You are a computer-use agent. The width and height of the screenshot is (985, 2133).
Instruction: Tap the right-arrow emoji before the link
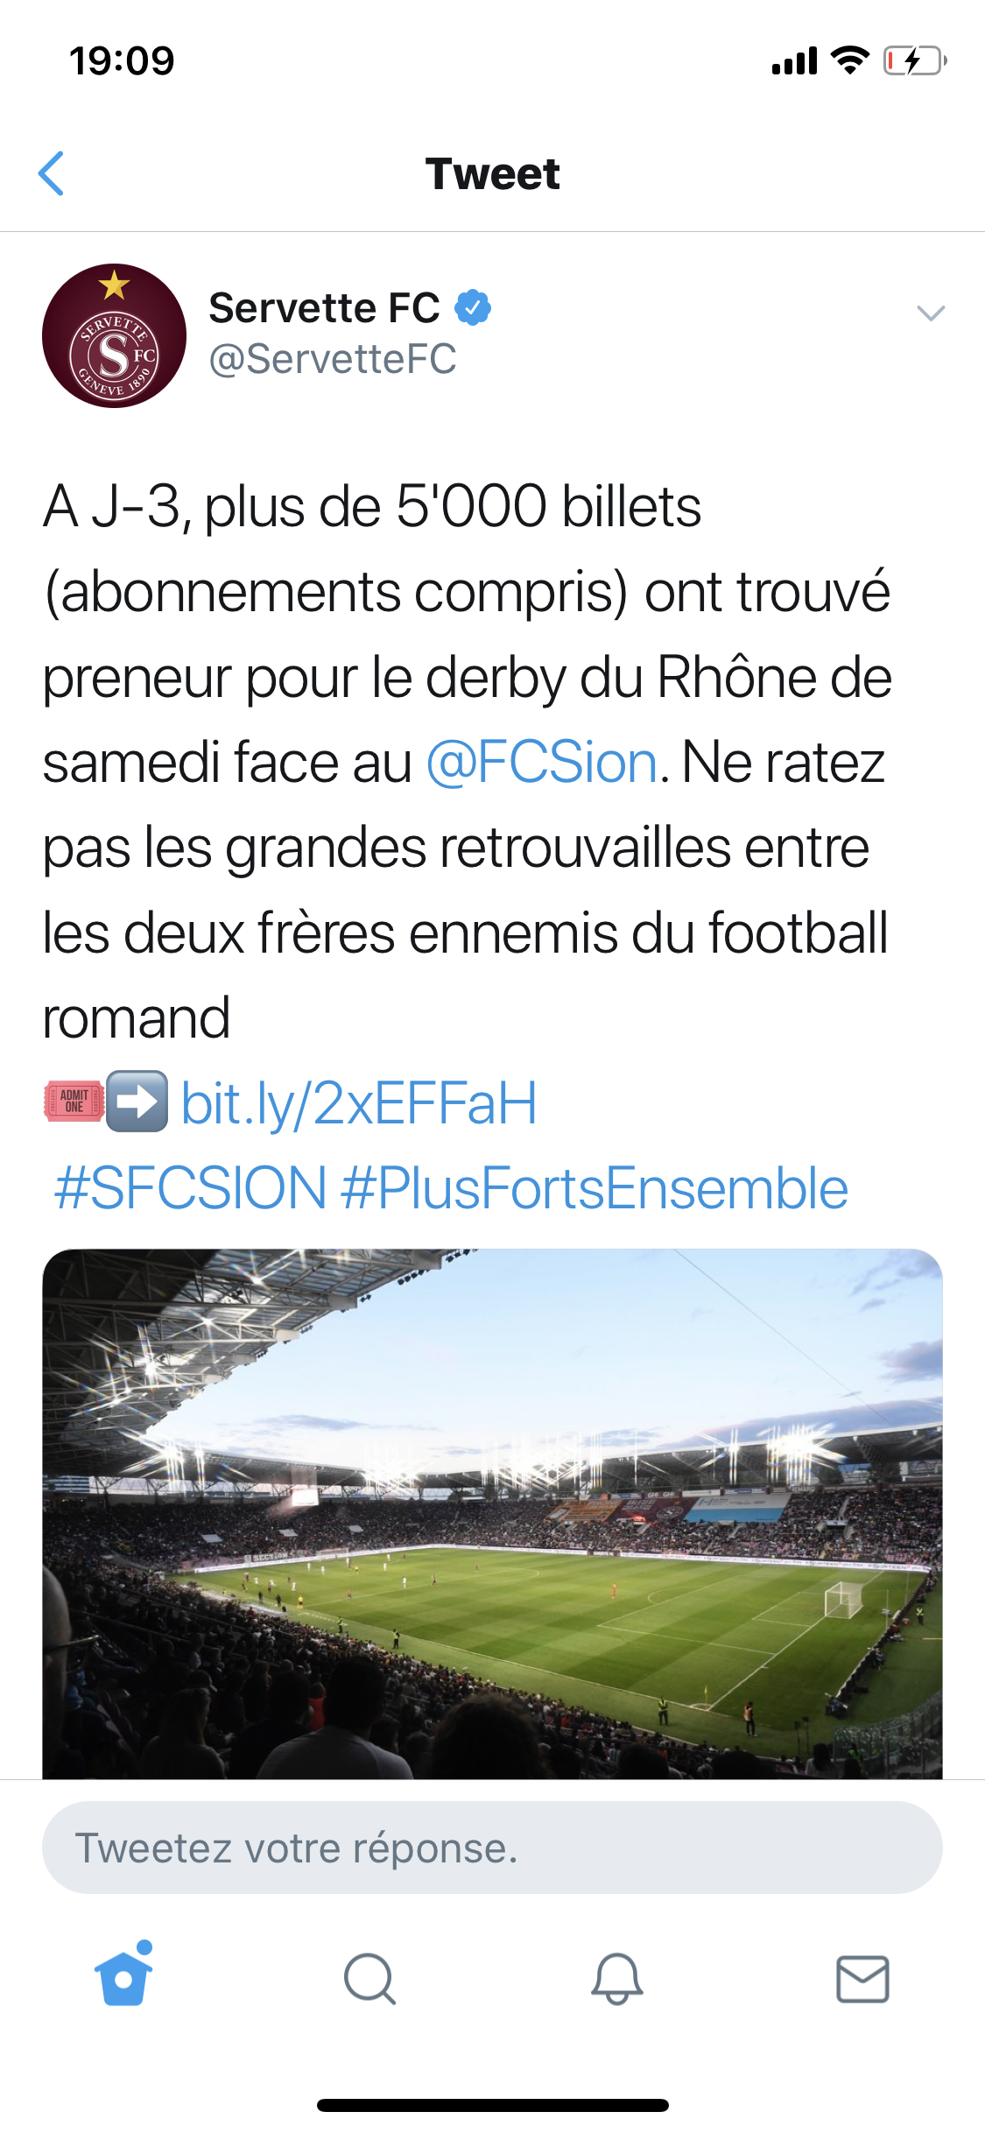tap(137, 1102)
